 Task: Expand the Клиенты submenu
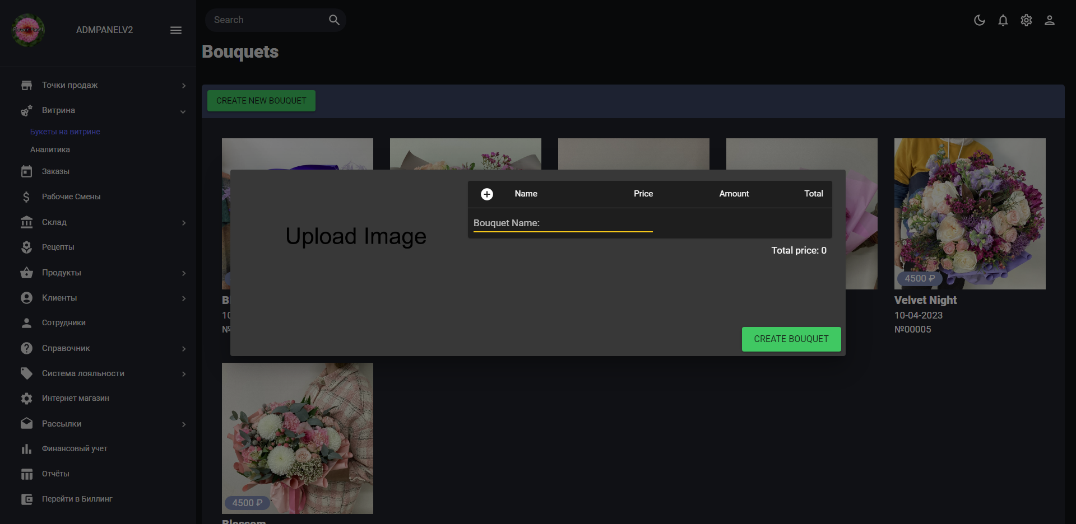tap(184, 298)
